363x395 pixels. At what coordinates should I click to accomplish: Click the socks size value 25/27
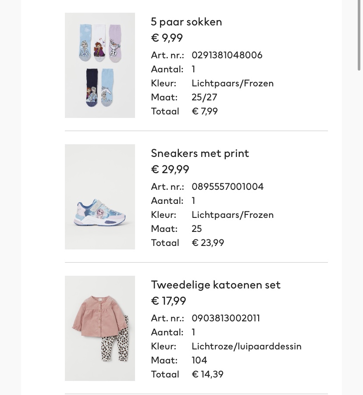[x=204, y=97]
